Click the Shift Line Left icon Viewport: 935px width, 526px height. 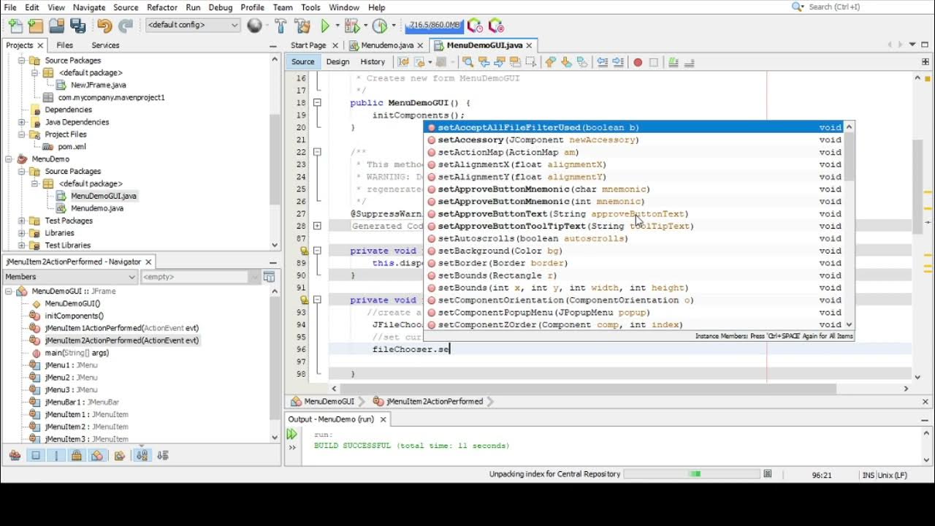tap(603, 62)
